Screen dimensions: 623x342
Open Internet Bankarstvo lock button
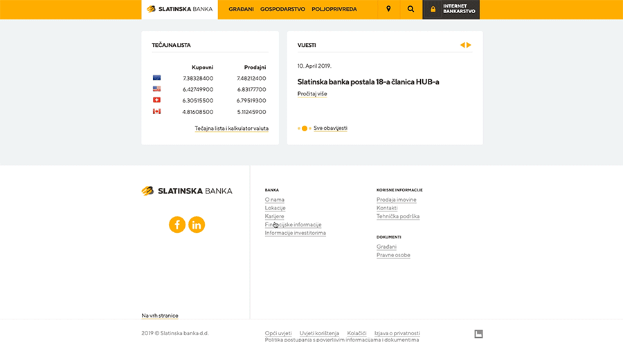pyautogui.click(x=451, y=10)
